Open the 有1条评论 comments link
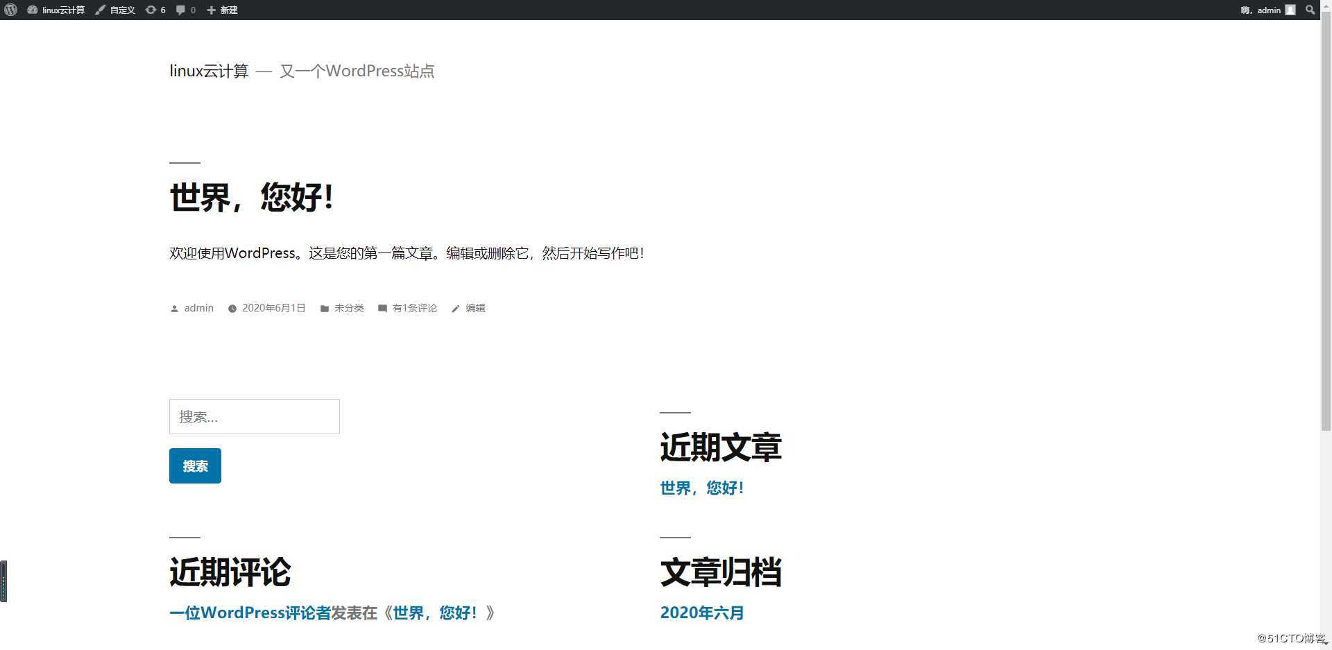The image size is (1332, 650). pyautogui.click(x=414, y=308)
